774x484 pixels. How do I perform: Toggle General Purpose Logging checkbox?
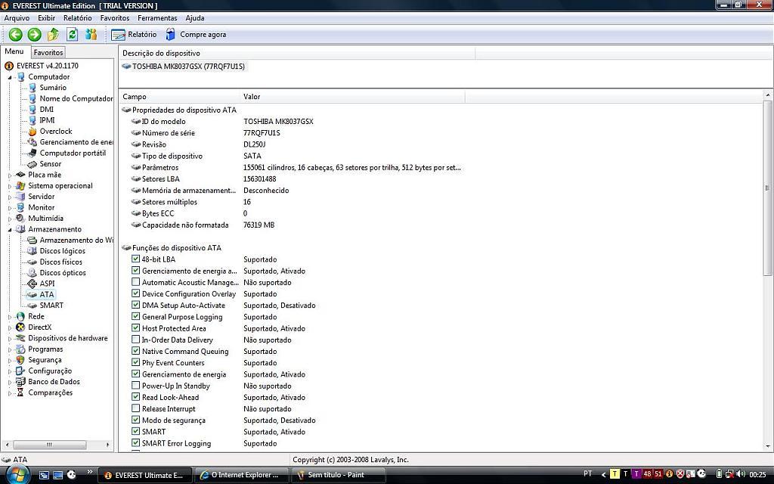click(x=136, y=317)
